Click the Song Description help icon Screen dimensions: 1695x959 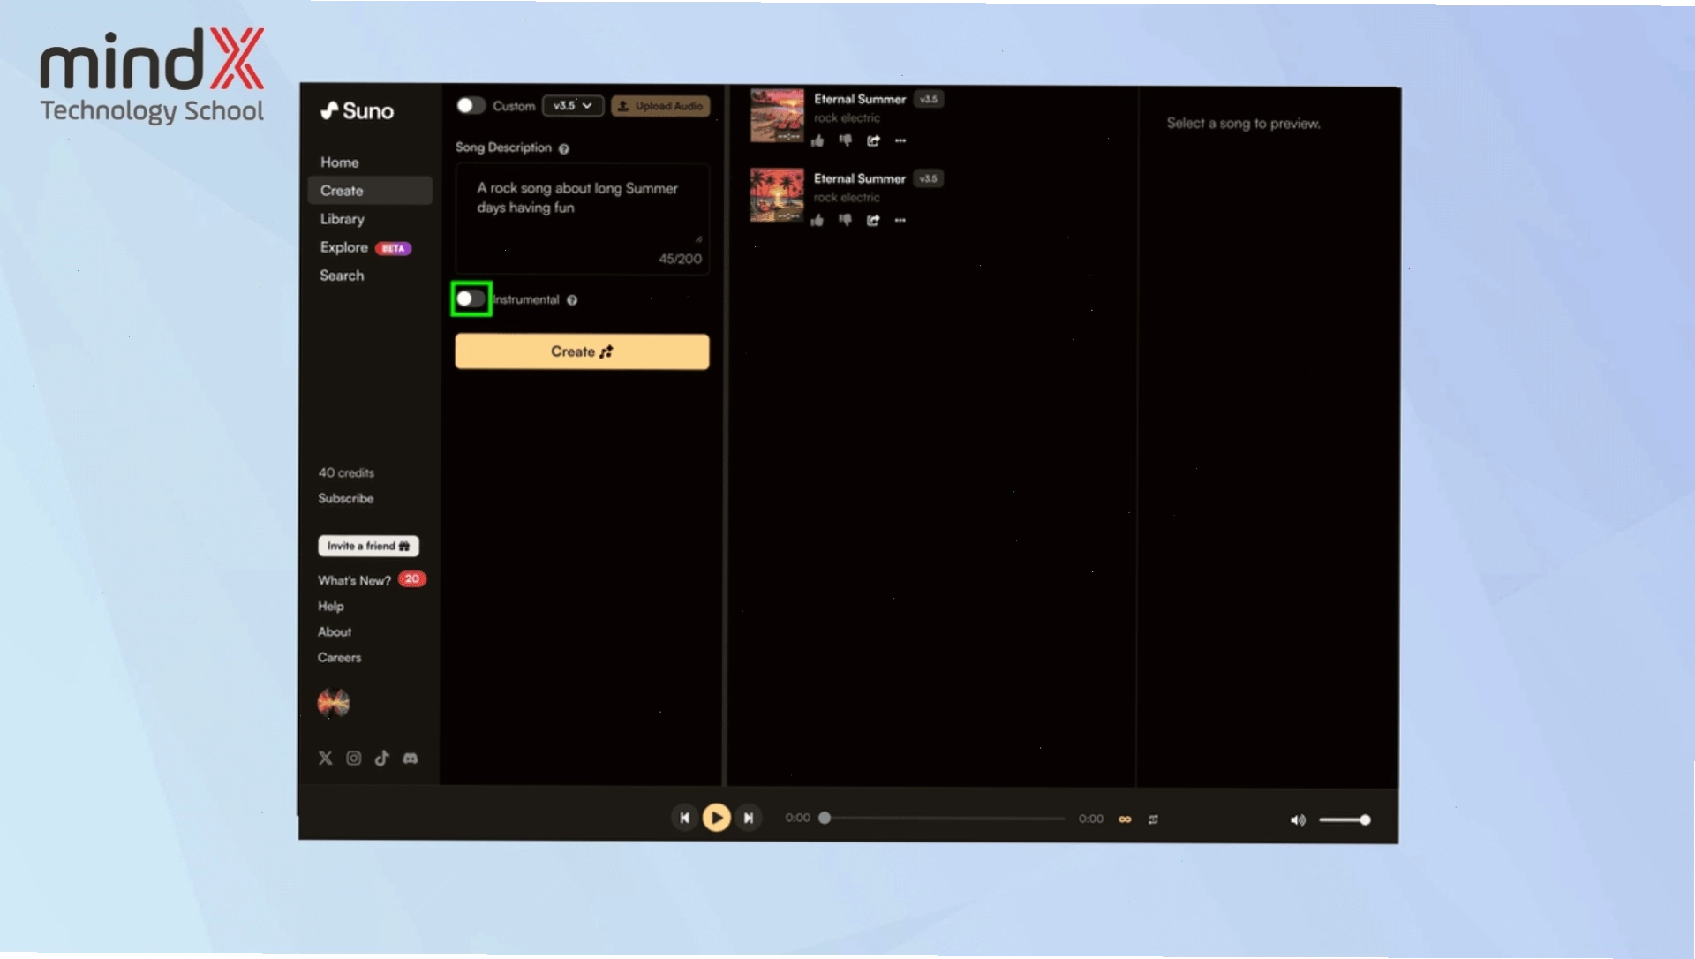click(563, 148)
